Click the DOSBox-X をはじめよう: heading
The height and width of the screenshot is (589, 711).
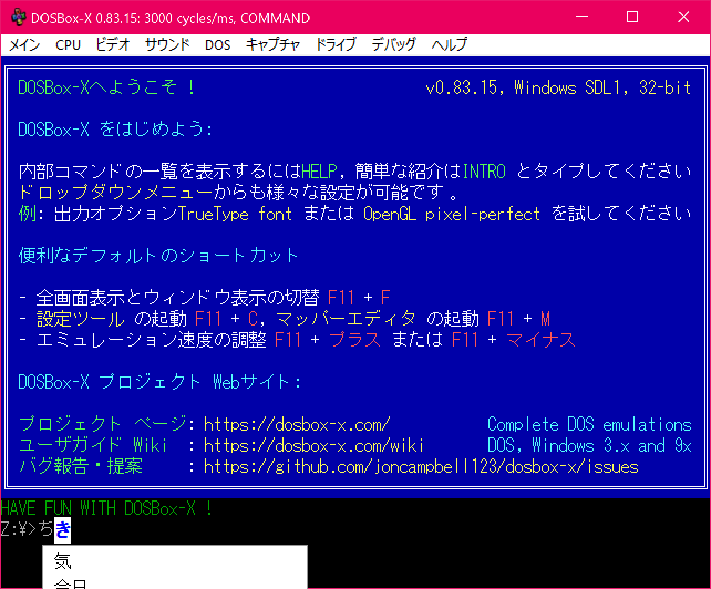[116, 130]
